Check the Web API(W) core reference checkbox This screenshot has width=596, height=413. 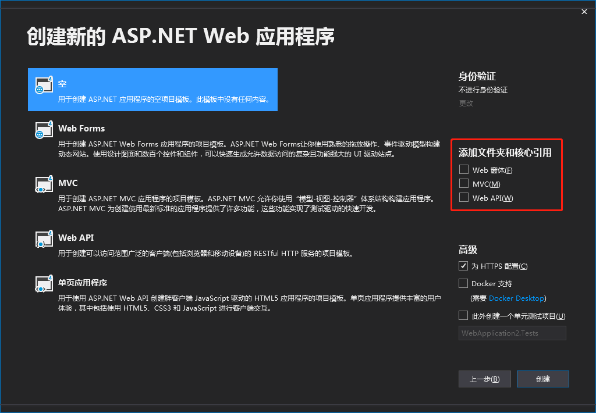coord(464,198)
